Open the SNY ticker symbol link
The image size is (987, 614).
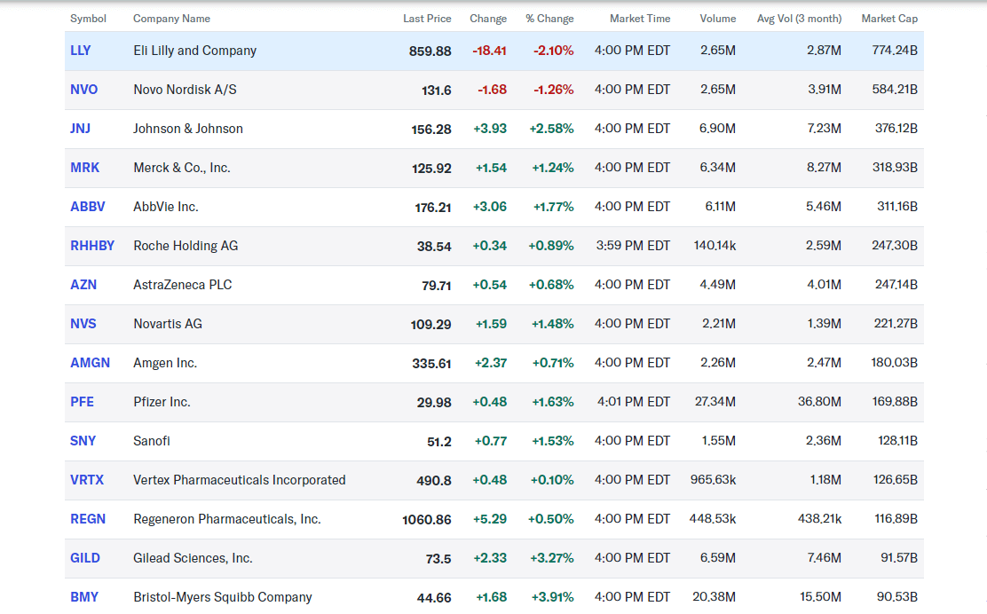coord(83,440)
